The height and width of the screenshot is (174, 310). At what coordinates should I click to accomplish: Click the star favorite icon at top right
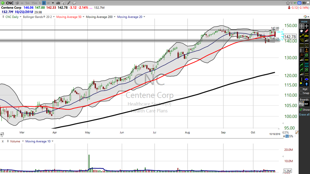[288, 3]
